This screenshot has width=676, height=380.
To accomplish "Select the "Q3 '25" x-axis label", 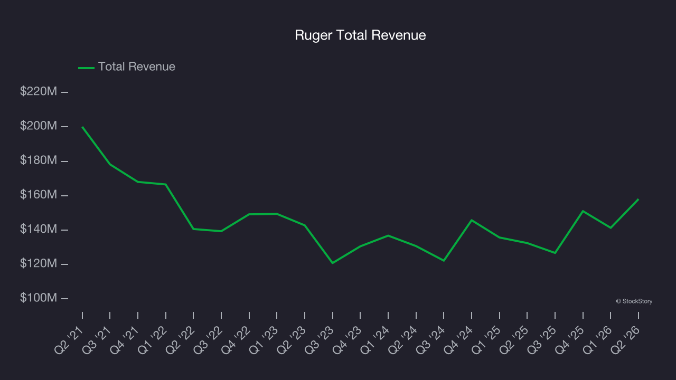I will pyautogui.click(x=543, y=339).
